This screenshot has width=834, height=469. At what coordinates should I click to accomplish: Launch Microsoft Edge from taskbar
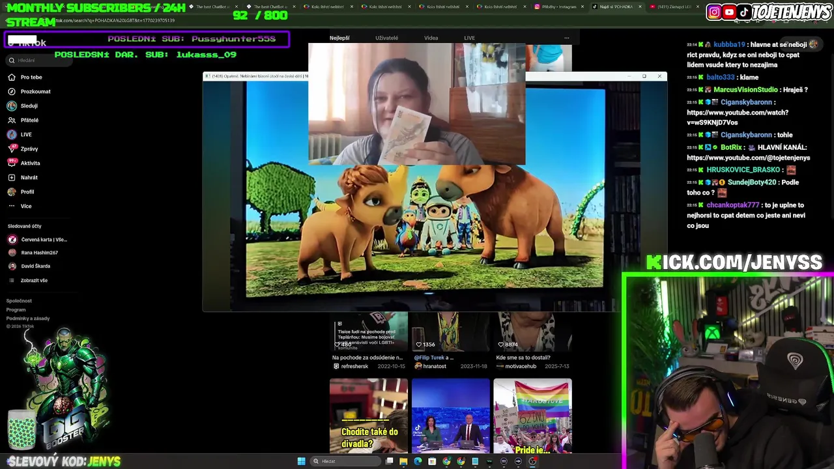tap(418, 461)
